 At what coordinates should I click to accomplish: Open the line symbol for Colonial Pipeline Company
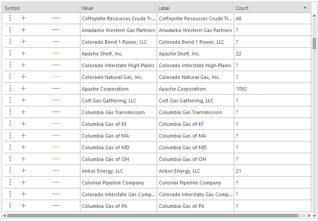[x=56, y=182]
